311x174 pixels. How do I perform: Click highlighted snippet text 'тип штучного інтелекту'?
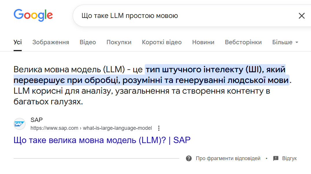pos(195,69)
